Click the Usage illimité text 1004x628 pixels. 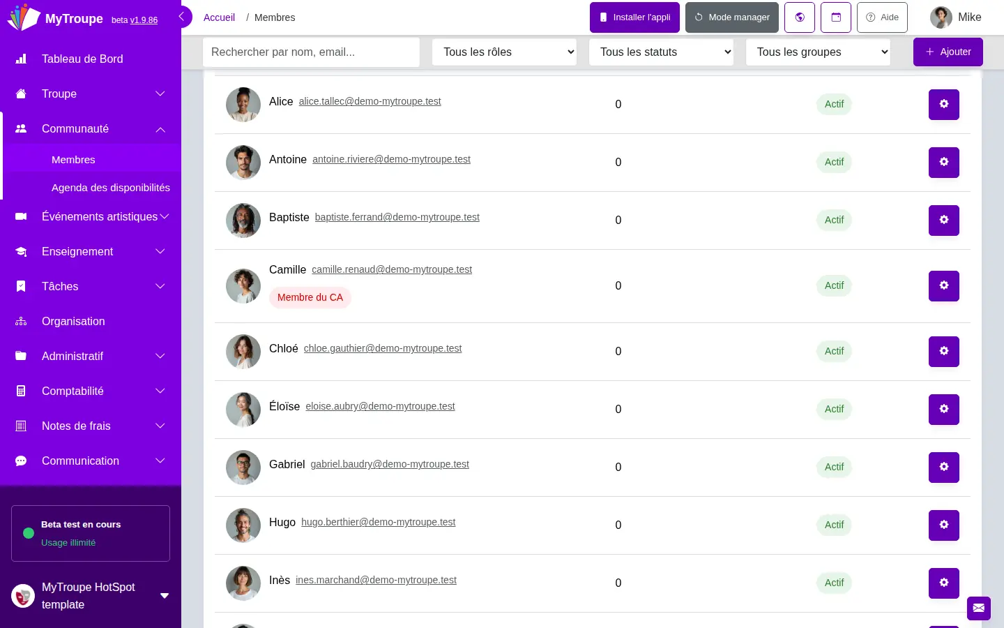pyautogui.click(x=68, y=543)
